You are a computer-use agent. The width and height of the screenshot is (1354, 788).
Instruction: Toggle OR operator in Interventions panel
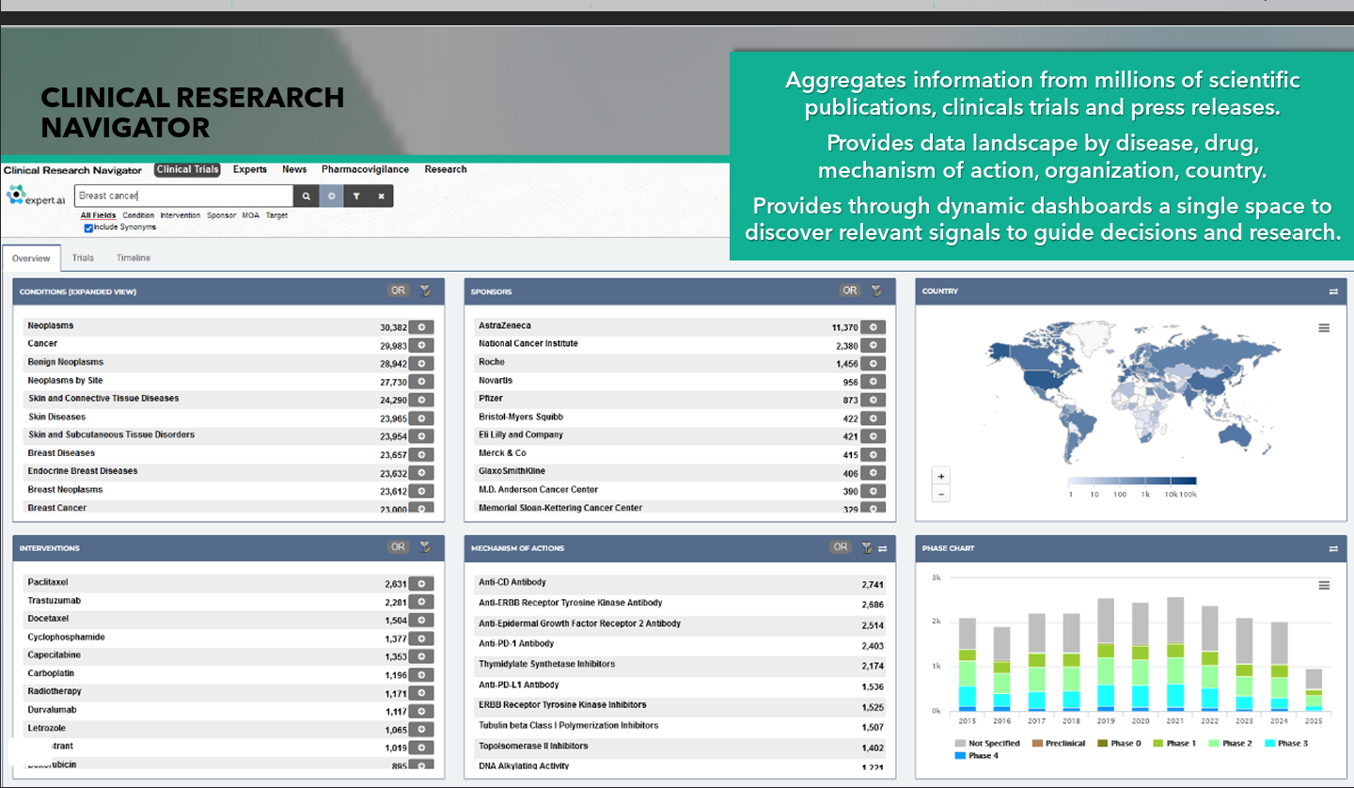[x=399, y=546]
